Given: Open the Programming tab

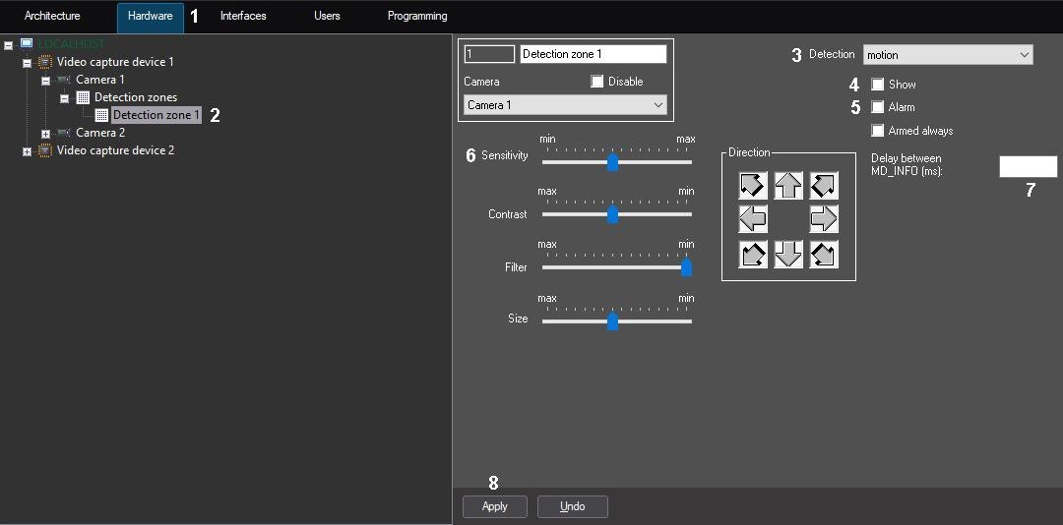Looking at the screenshot, I should [x=417, y=17].
